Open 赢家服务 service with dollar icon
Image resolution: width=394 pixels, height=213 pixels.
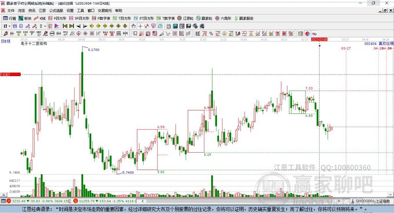pos(244,18)
